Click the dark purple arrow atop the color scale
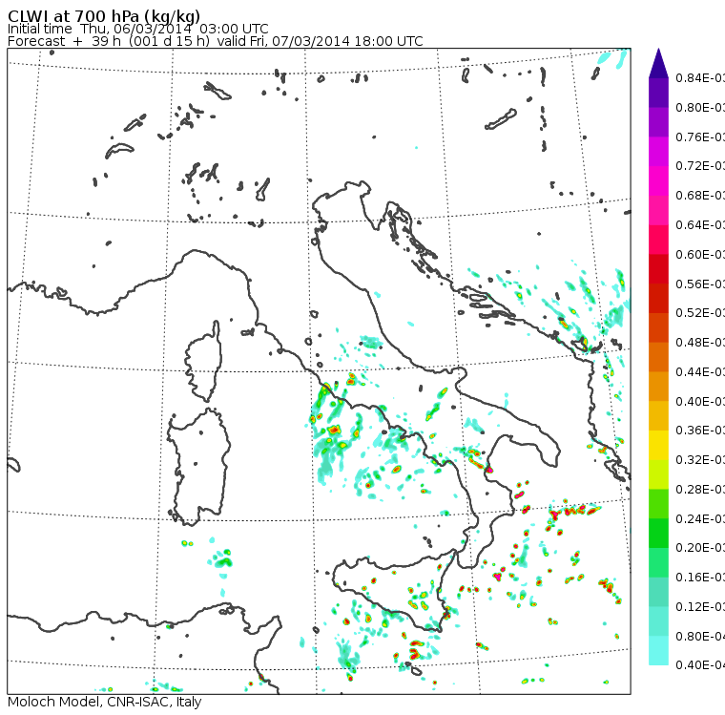The width and height of the screenshot is (725, 715). tap(658, 63)
